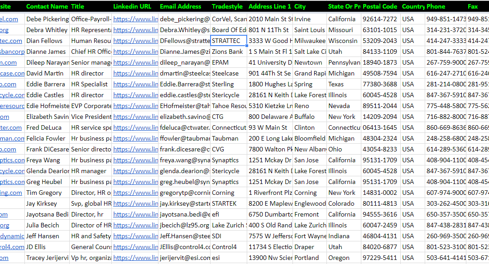Select the HR Specialist title cell
The image size is (489, 264).
(91, 84)
